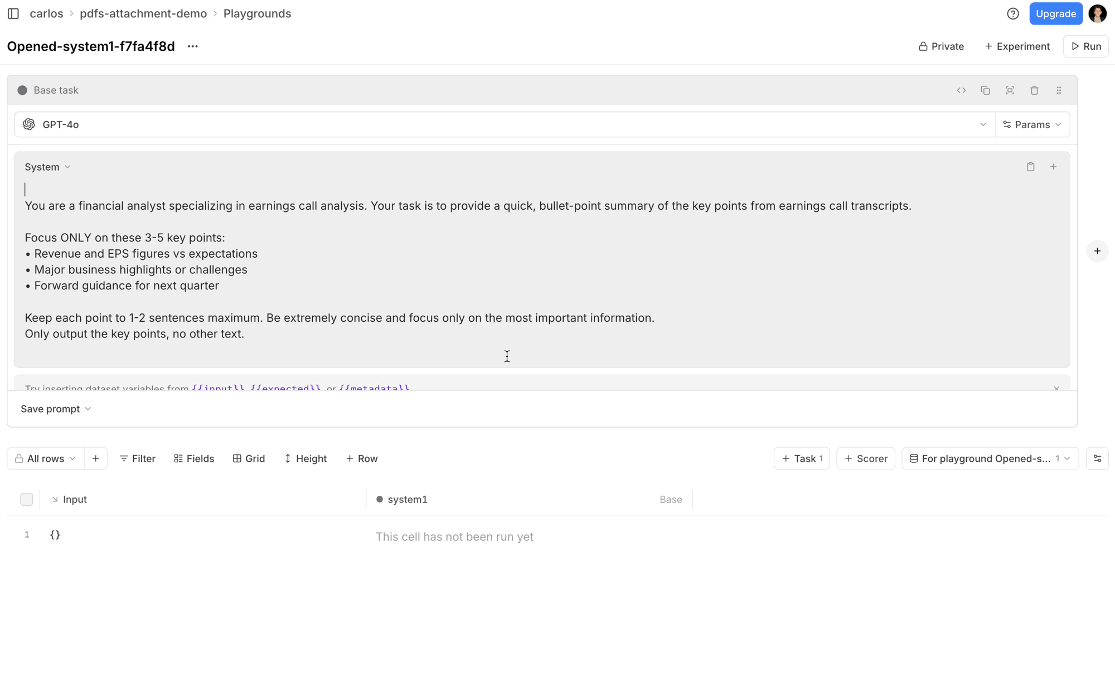Duplicate the Base task with copy icon
Viewport: 1115px width, 677px height.
pyautogui.click(x=985, y=90)
